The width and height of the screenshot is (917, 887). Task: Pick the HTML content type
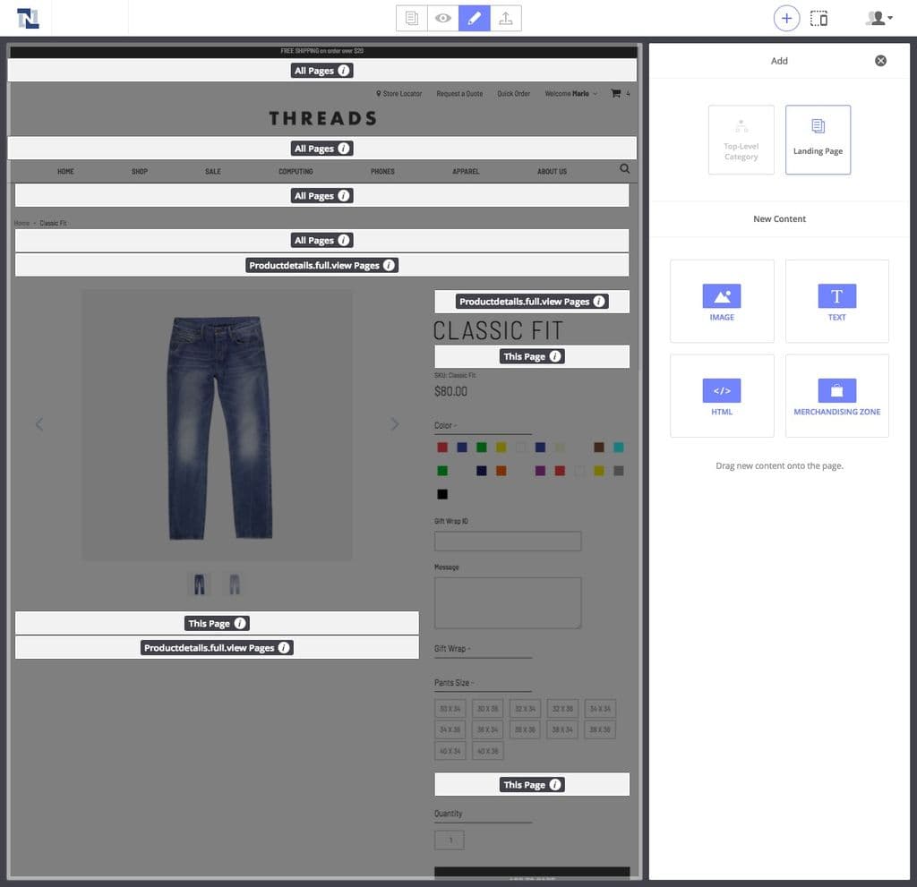pyautogui.click(x=722, y=396)
